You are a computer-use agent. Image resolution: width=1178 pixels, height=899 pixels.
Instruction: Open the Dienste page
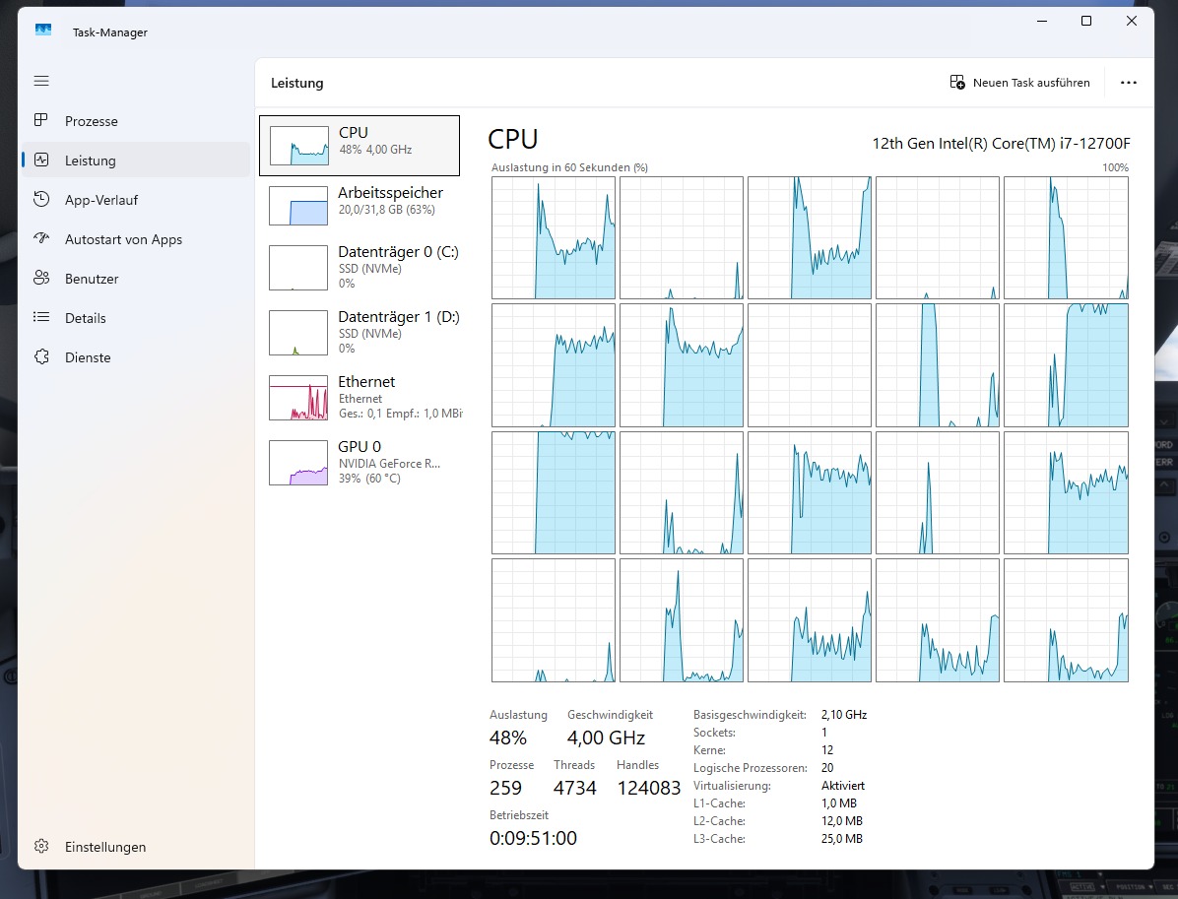pos(135,357)
